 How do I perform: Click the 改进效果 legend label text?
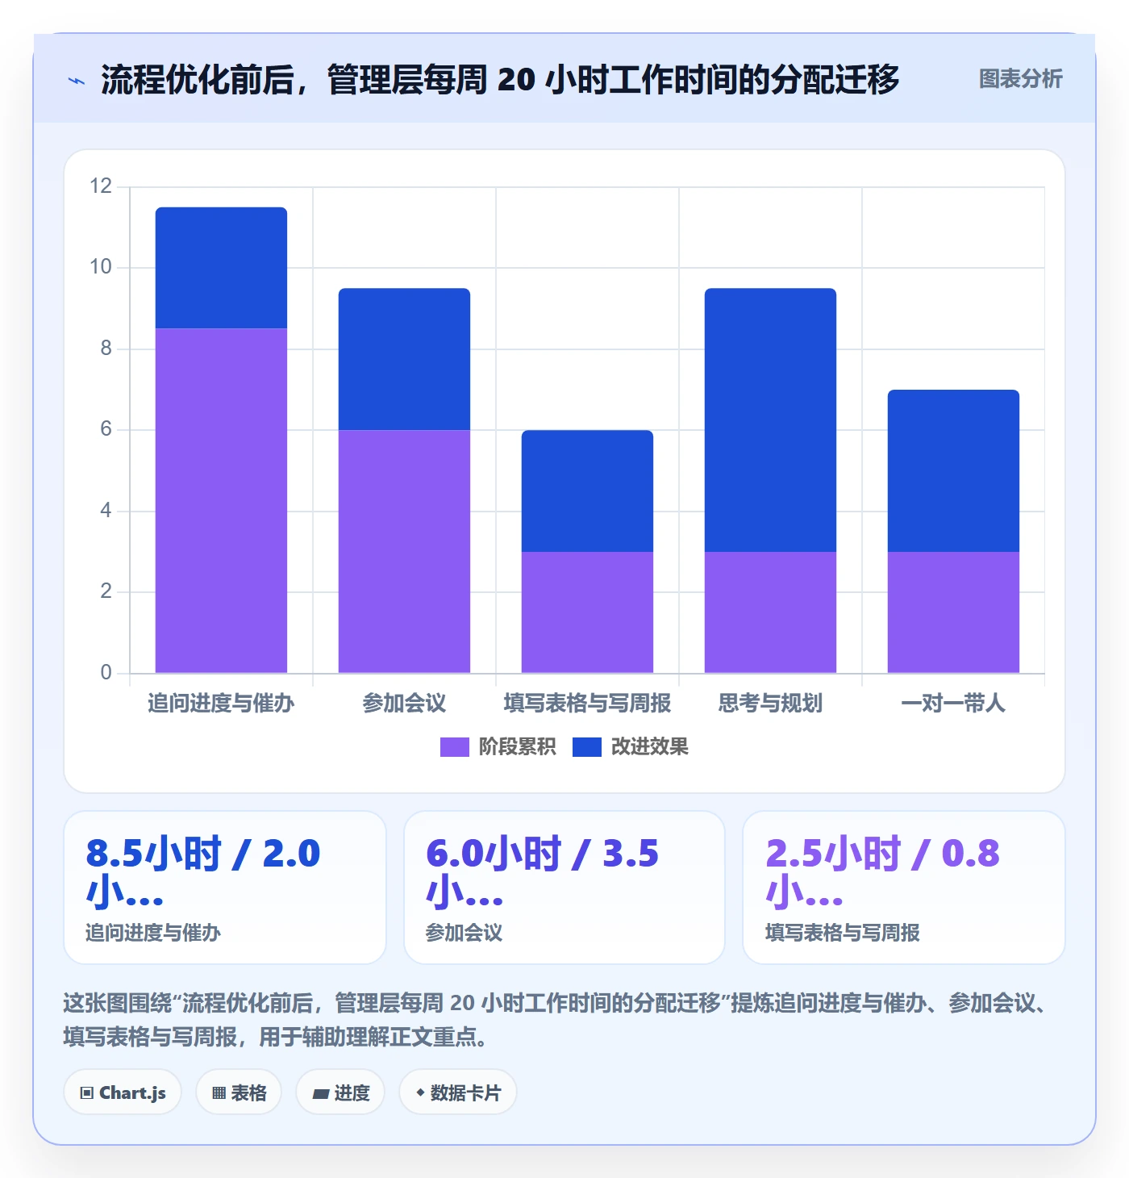click(x=649, y=747)
